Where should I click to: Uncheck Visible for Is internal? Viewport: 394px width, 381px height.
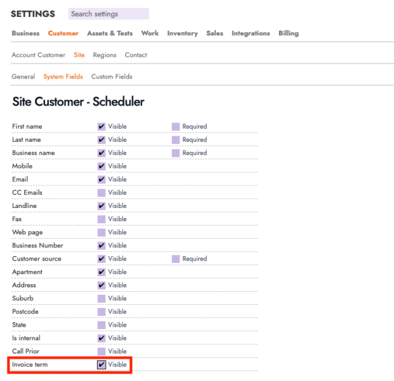[101, 338]
